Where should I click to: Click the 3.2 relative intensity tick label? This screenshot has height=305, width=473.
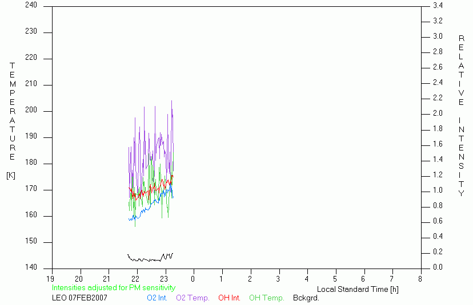(438, 21)
